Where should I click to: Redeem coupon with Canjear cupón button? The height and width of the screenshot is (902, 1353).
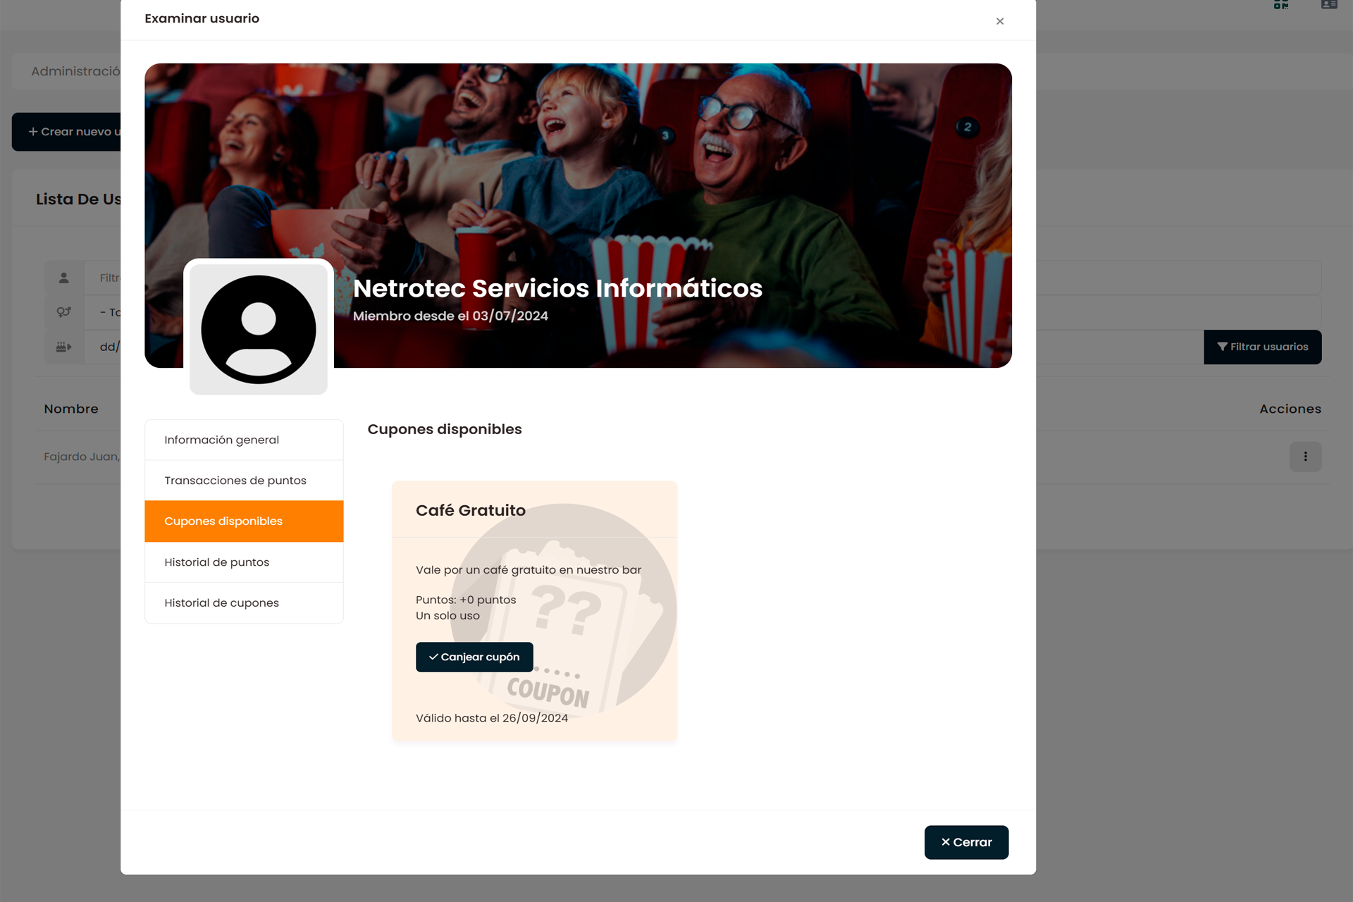[x=474, y=657]
